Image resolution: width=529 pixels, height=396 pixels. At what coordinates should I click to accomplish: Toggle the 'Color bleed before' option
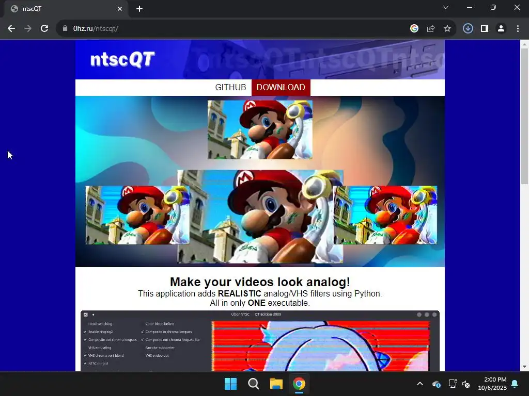click(160, 324)
